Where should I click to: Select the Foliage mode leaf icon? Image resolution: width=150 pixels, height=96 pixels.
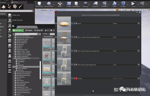[x=9, y=7]
